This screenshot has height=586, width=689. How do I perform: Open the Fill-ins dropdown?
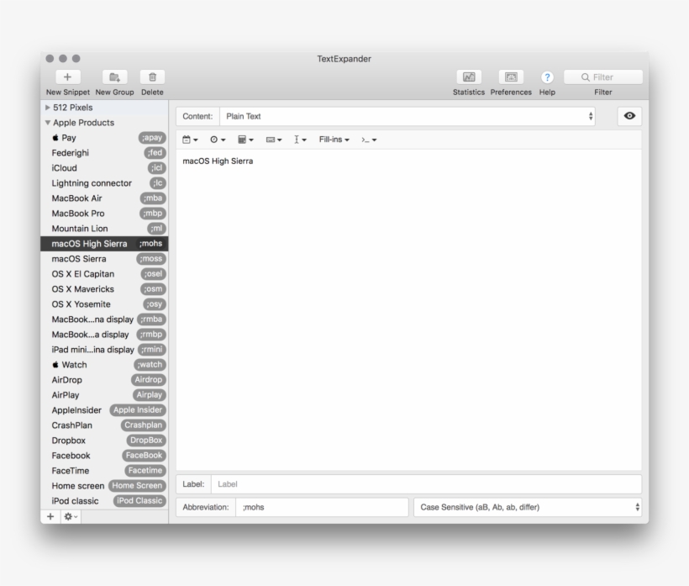pos(333,141)
